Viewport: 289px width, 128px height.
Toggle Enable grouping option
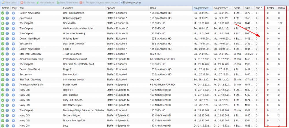(130, 3)
